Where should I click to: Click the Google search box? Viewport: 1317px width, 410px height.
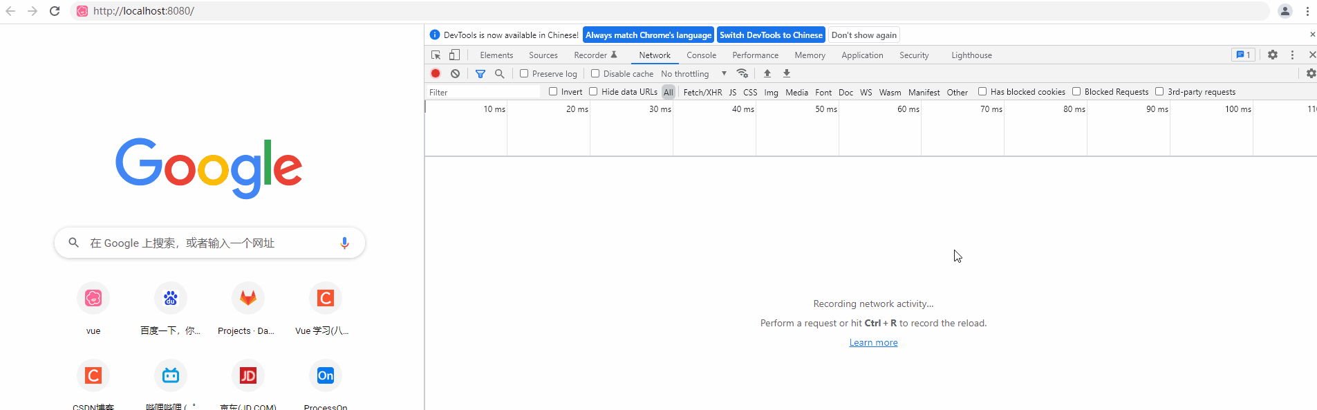click(x=209, y=243)
